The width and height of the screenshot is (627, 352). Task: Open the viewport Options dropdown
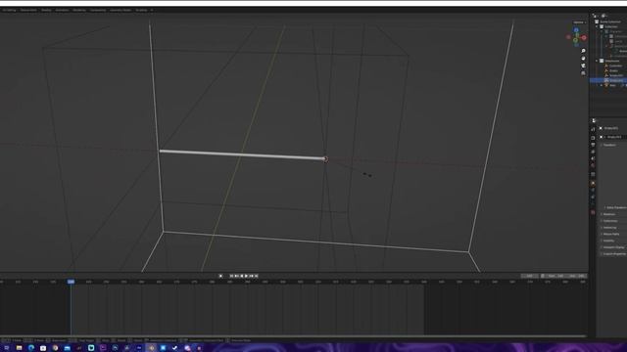(579, 22)
